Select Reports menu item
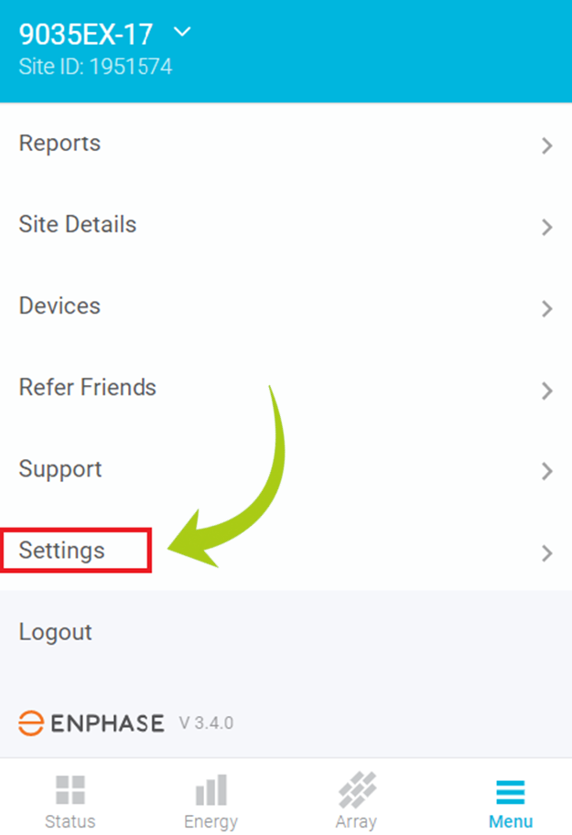This screenshot has height=835, width=572. 59,144
